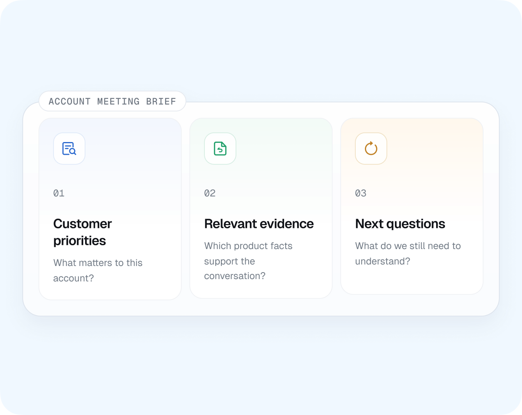Select text 'Which product facts support the conversation?'
Image resolution: width=522 pixels, height=415 pixels.
coord(248,261)
